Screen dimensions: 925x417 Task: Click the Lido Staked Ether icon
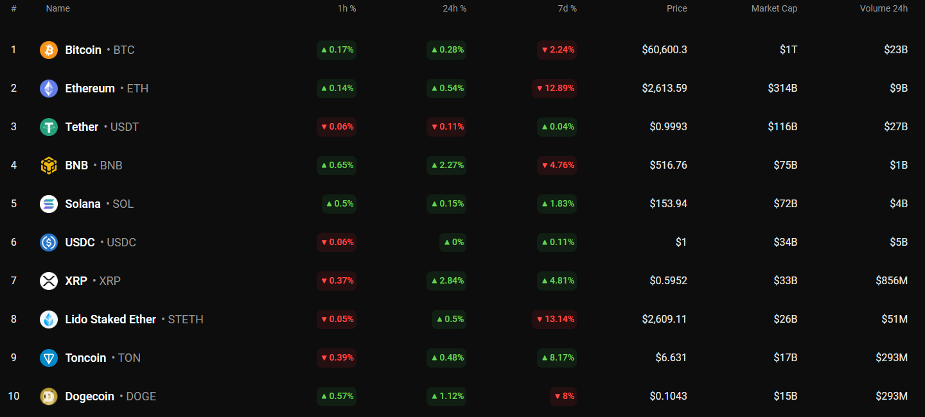(x=49, y=319)
